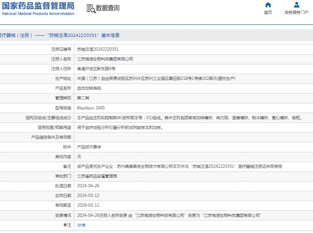Viewport: 313px width, 233px height.
Task: Select the 变更情况 change record text
Action: pyautogui.click(x=169, y=216)
